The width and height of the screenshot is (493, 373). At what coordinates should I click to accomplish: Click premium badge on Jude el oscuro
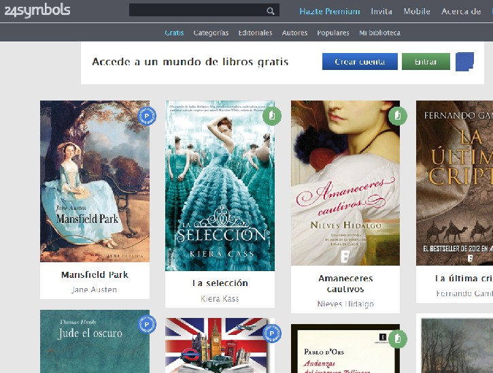(x=146, y=325)
